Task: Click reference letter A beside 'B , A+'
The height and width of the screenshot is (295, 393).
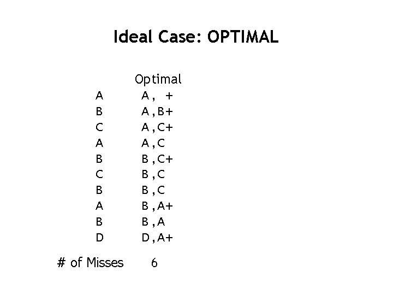Action: click(x=99, y=206)
